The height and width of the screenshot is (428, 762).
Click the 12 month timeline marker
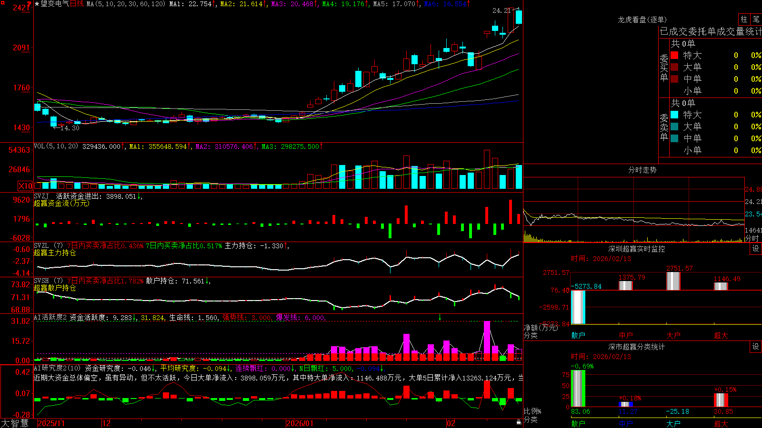107,423
